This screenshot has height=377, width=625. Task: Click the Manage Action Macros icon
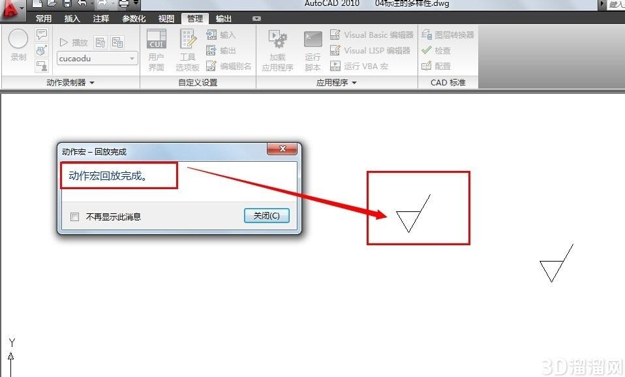point(117,42)
